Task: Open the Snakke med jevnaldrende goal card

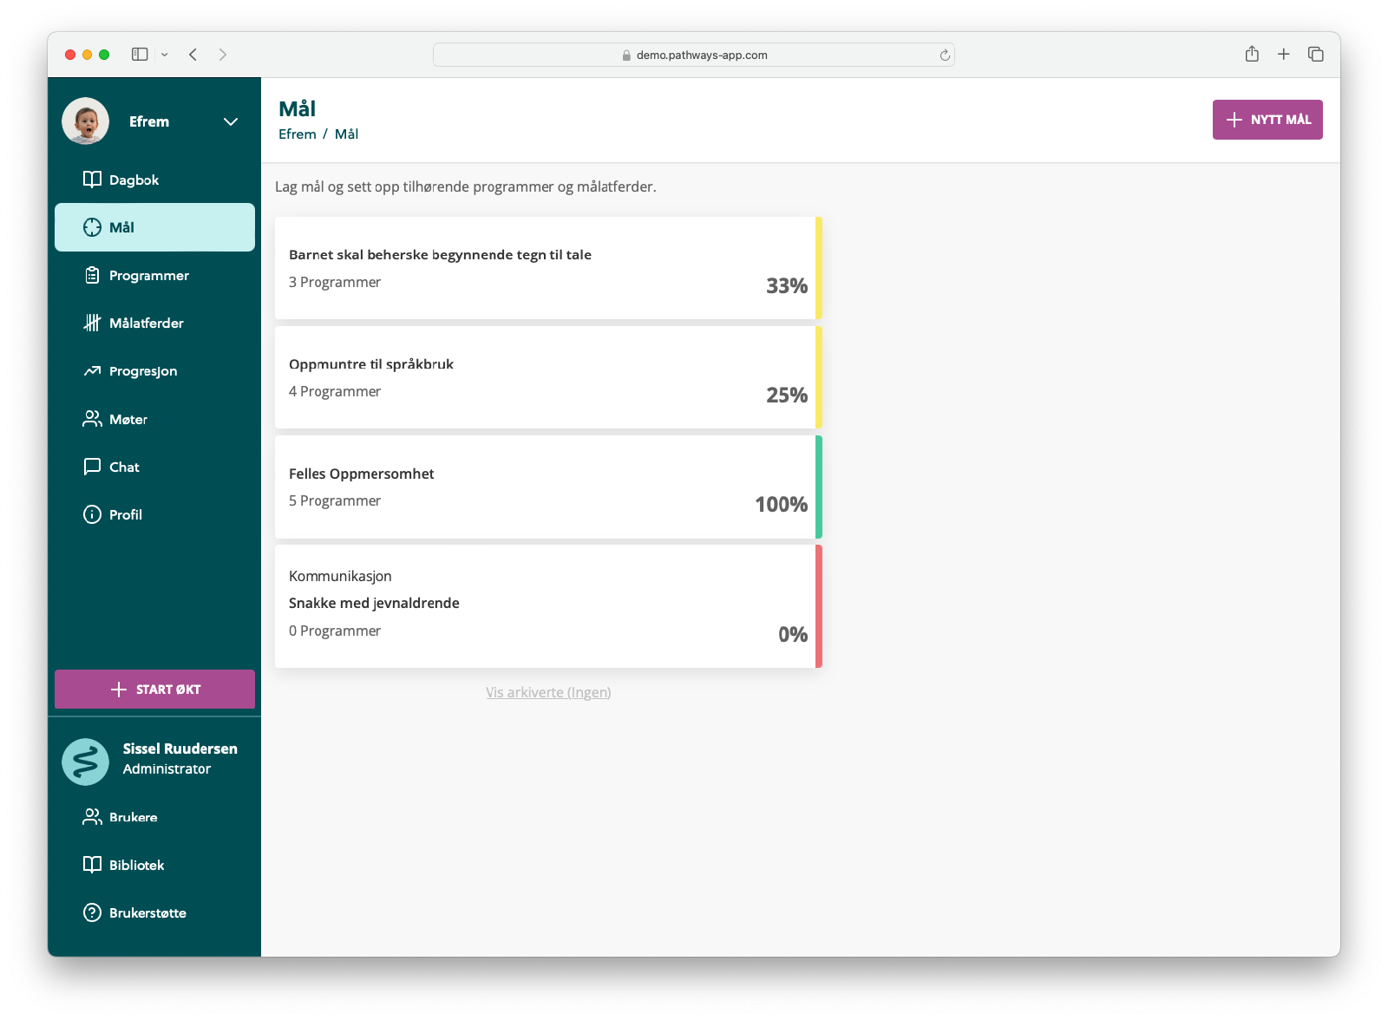Action: point(548,606)
